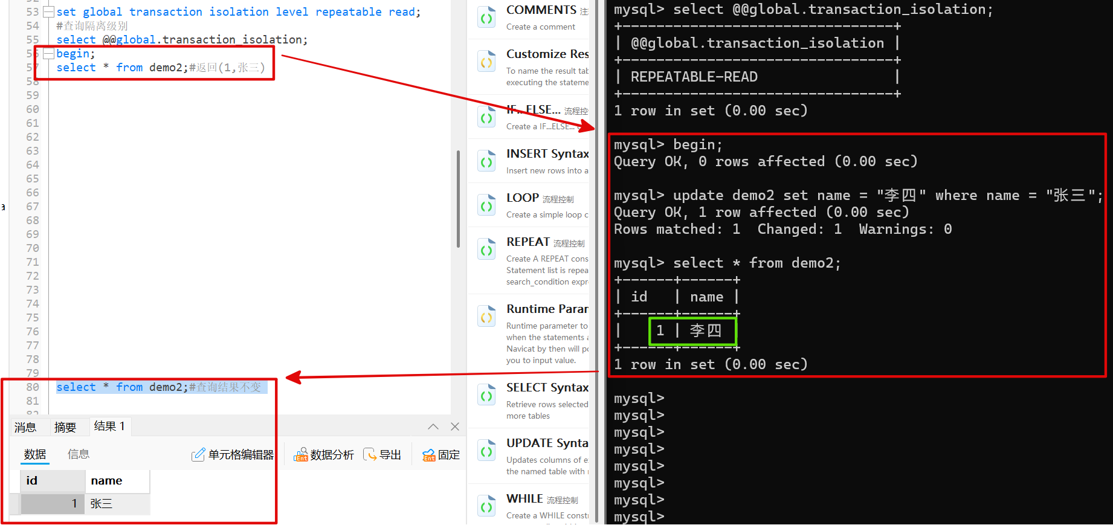This screenshot has height=525, width=1113.
Task: Click 'Rows matched: 1' in the terminal
Action: tap(677, 229)
